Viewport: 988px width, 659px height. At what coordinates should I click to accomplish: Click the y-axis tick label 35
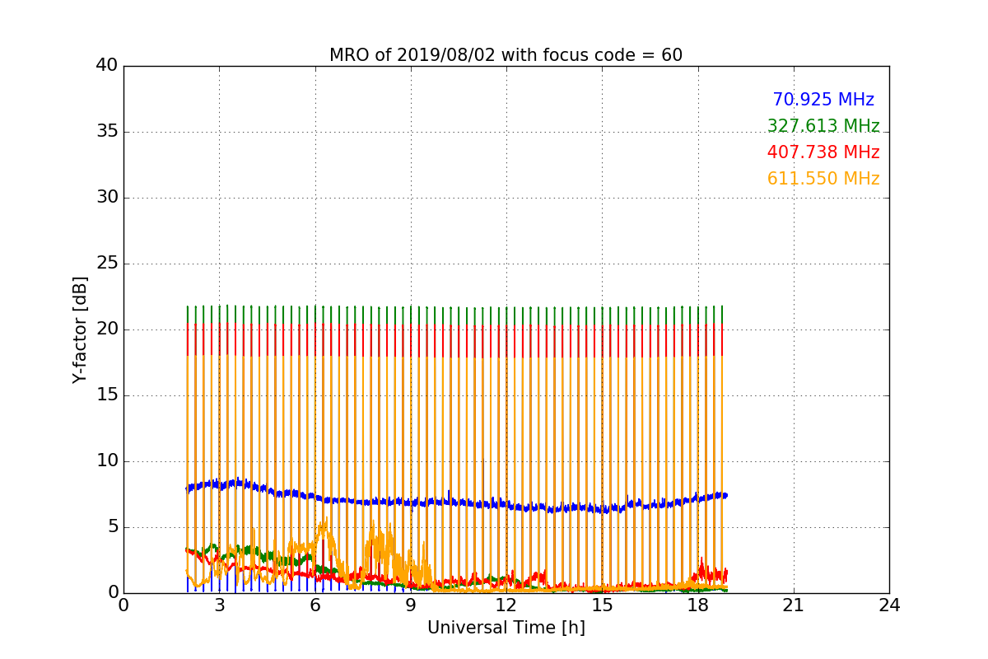click(106, 132)
